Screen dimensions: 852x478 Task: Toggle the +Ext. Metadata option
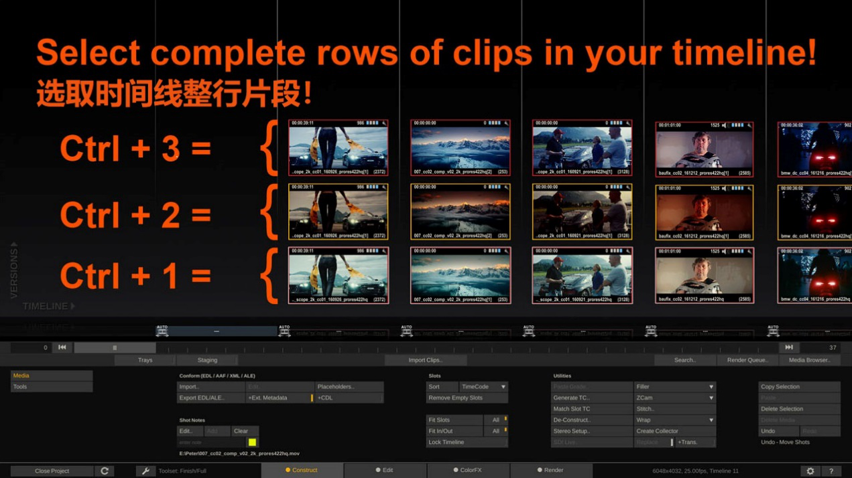(x=279, y=398)
